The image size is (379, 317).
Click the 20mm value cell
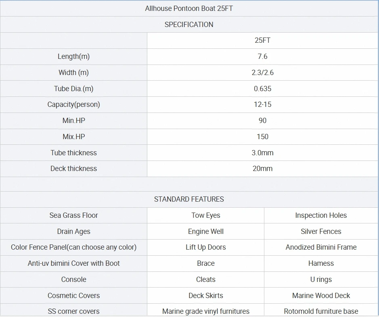[x=262, y=169]
